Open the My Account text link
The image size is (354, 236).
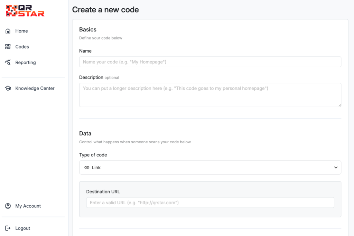click(x=28, y=206)
